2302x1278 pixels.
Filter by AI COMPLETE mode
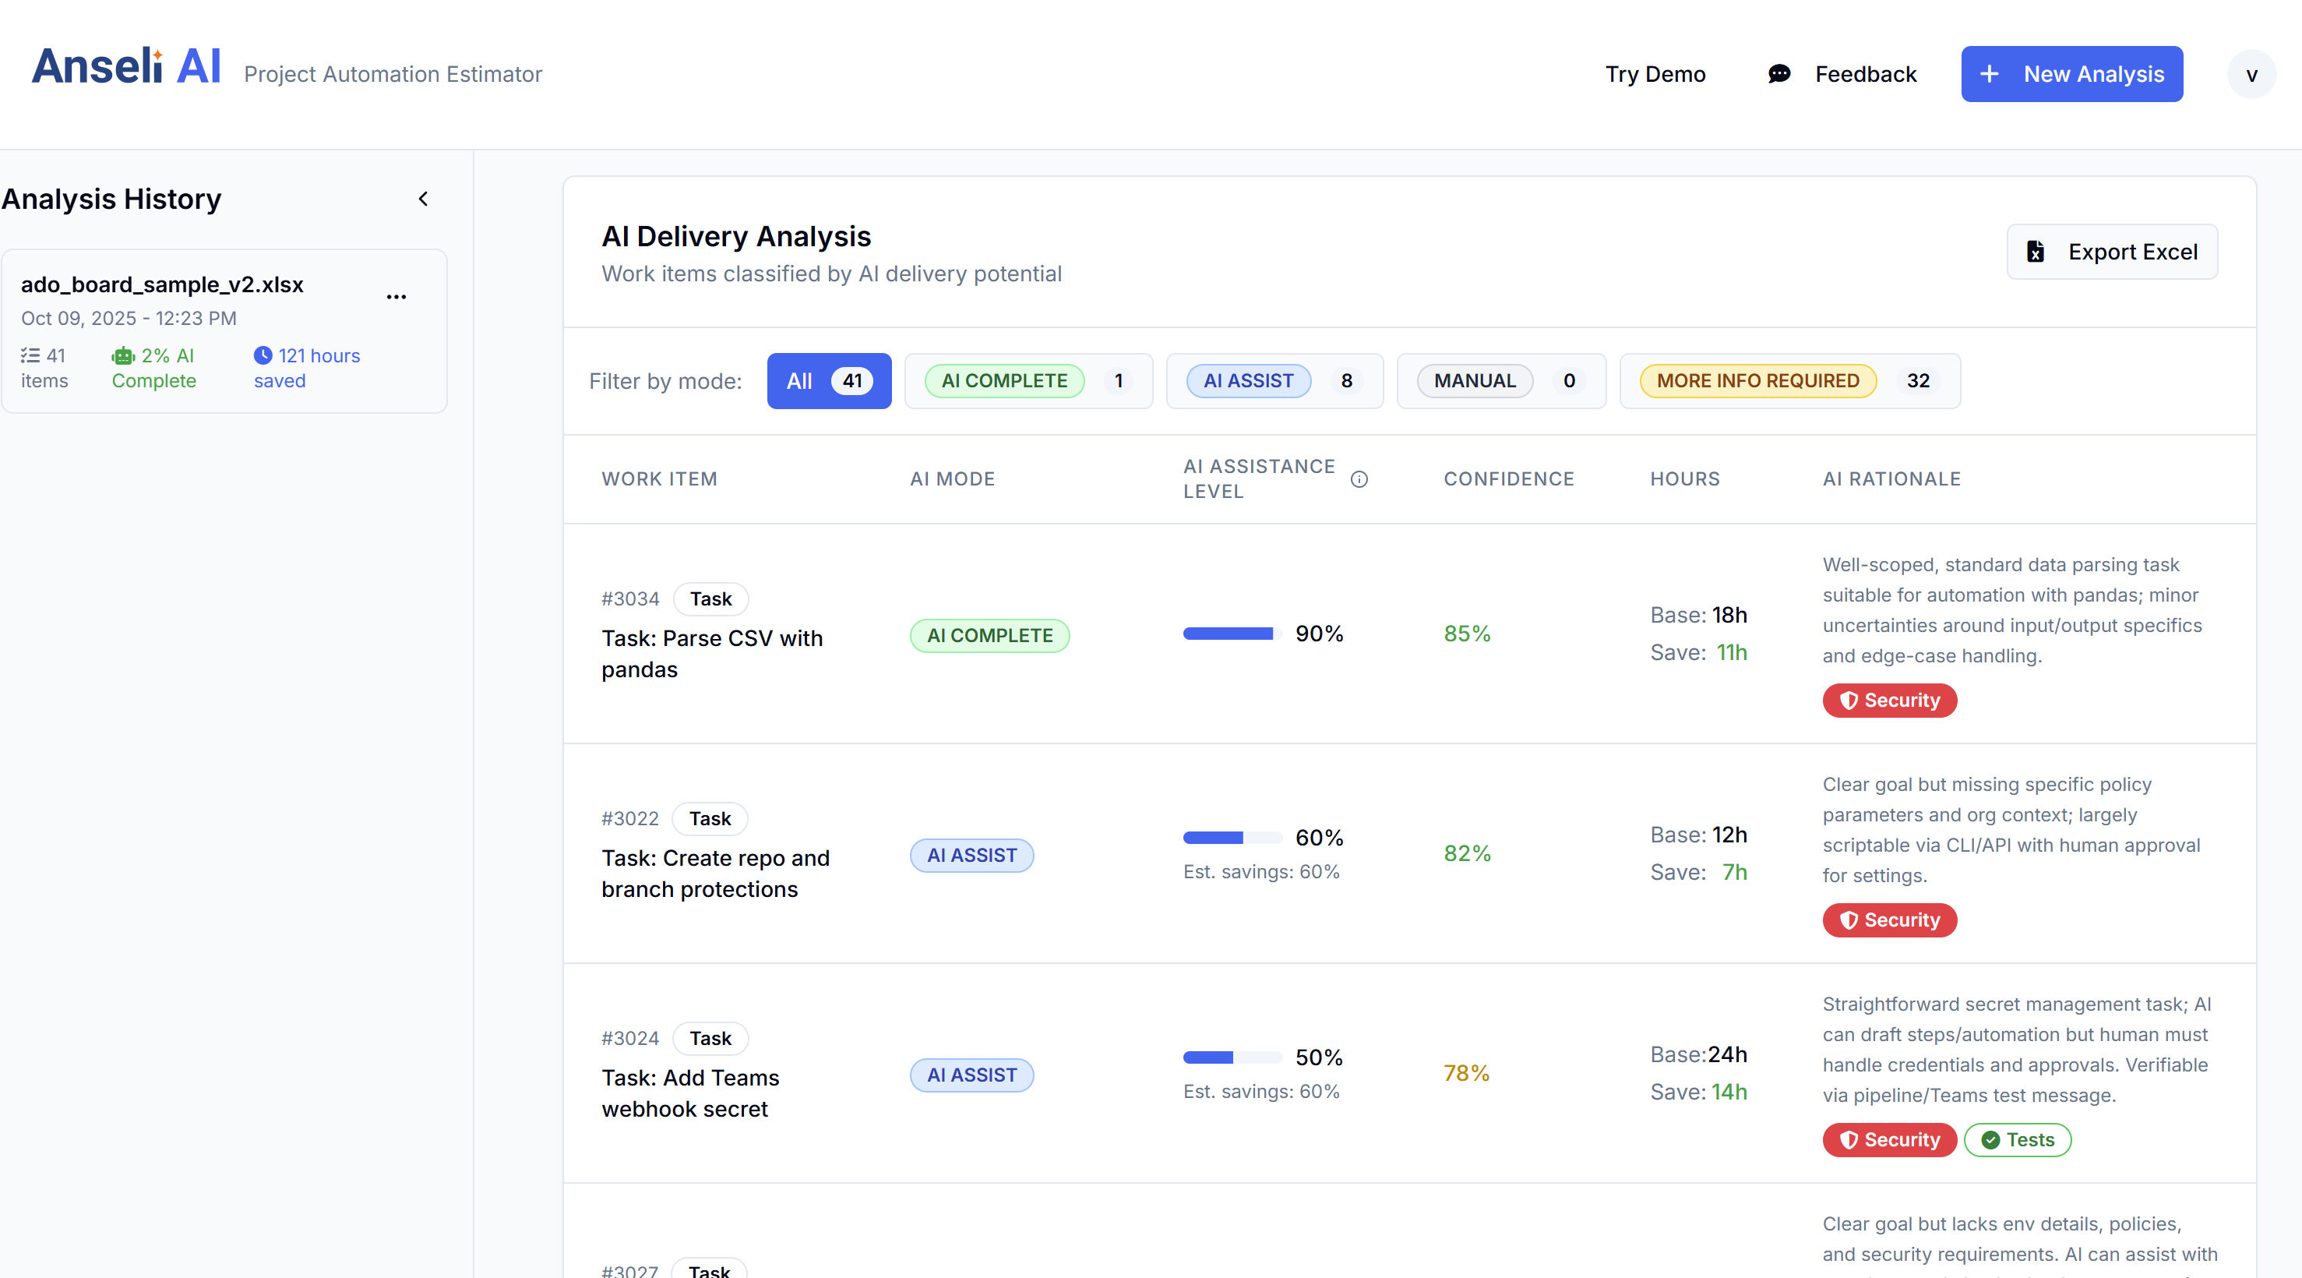[1028, 381]
